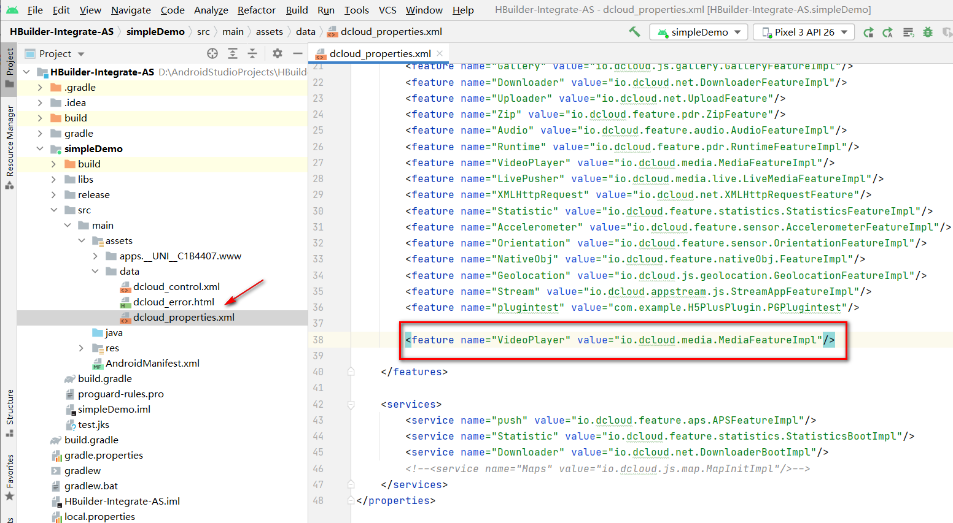Click the HBuilder-Integrate-AS breadcrumb
953x523 pixels.
point(61,31)
